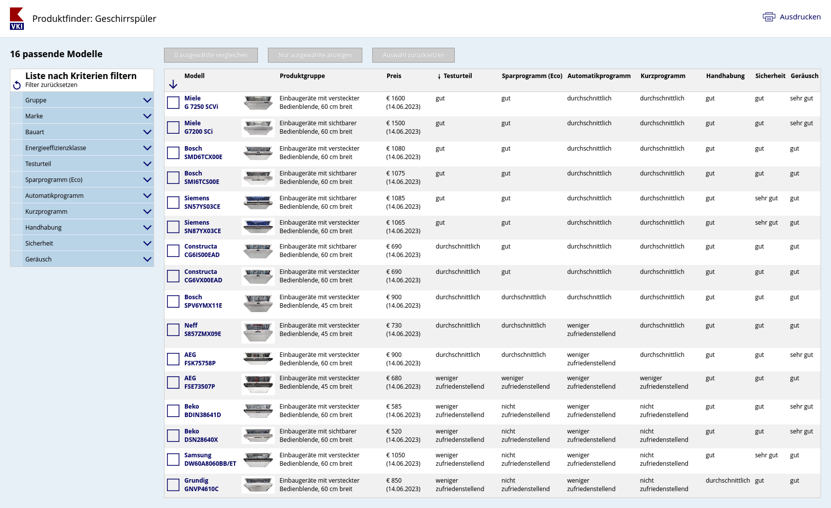Check the Grundig GNVP4610C checkbox

(173, 485)
